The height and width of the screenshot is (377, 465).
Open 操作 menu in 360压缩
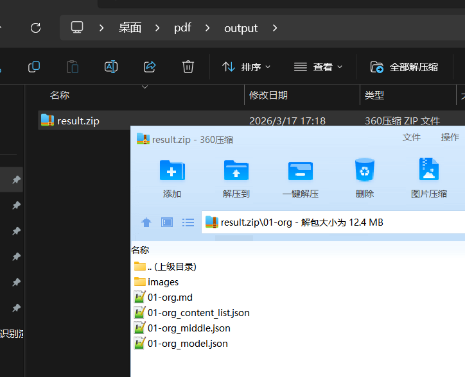450,137
